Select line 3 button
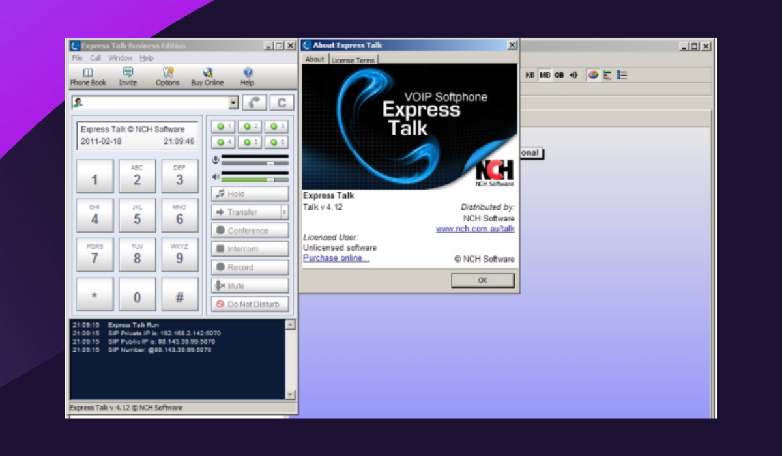The height and width of the screenshot is (456, 782). click(276, 126)
